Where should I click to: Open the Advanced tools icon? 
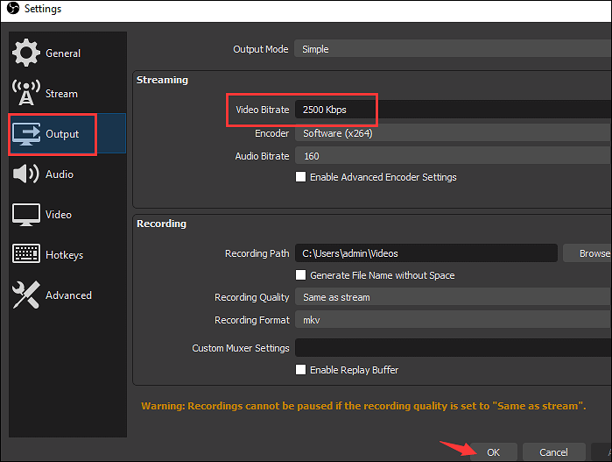click(x=25, y=295)
